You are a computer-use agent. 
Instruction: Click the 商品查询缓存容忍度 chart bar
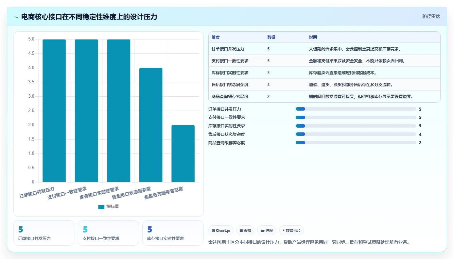tap(183, 153)
